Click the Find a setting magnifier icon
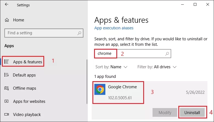This screenshot has width=214, height=122. 79,33
